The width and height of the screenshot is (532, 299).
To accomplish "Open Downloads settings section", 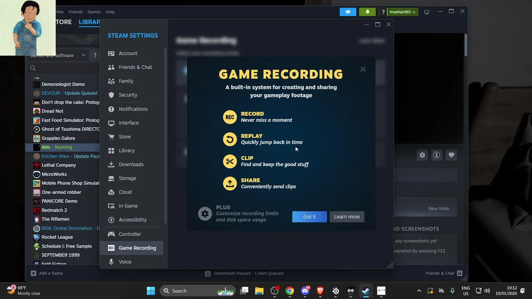I will pyautogui.click(x=131, y=164).
